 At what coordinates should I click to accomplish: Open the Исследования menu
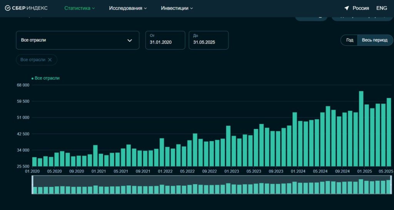coord(128,8)
